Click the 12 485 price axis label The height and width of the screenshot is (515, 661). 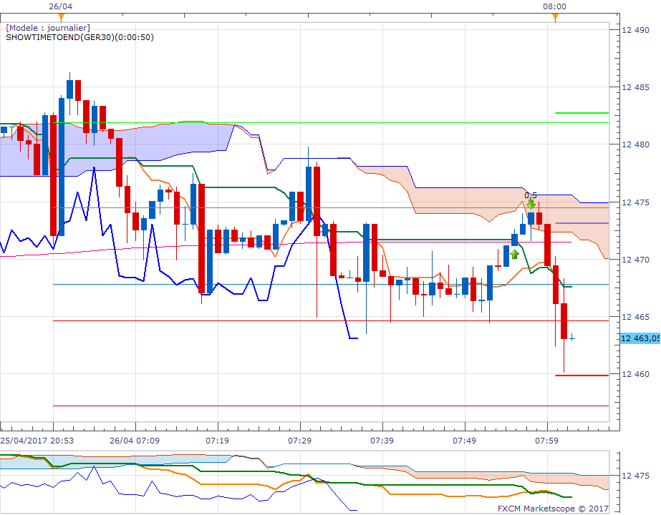tap(636, 87)
